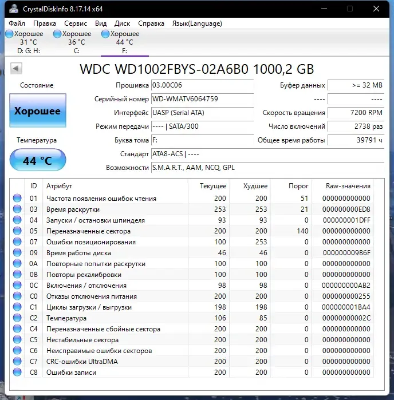Click the Число включений value 2738 раз
Viewport: 394px width, 400px height.
tap(356, 126)
